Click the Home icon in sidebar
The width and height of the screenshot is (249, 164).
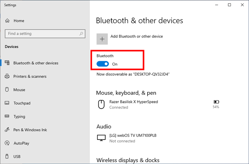click(7, 21)
